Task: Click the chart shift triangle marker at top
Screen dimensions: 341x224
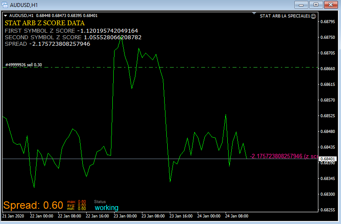Action: [254, 14]
